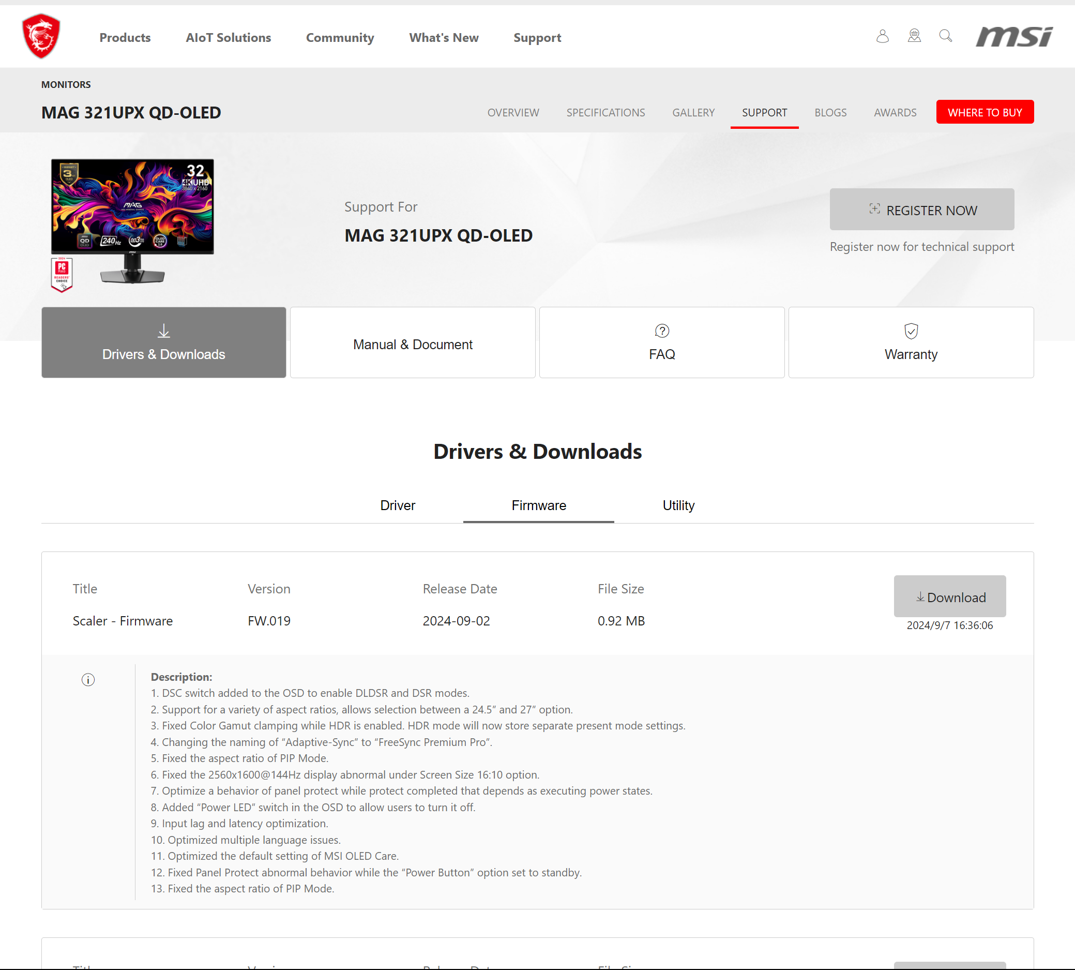Viewport: 1075px width, 970px height.
Task: Click the Warranty shield icon
Action: point(911,331)
